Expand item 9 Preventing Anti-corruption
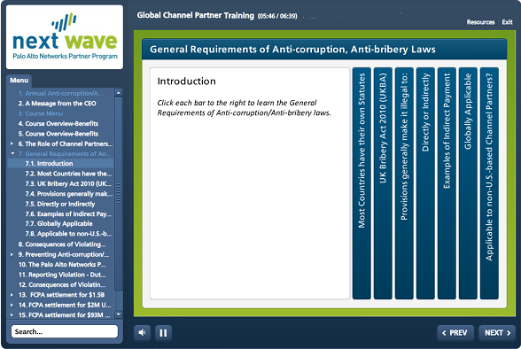This screenshot has height=349, width=521. pyautogui.click(x=12, y=254)
